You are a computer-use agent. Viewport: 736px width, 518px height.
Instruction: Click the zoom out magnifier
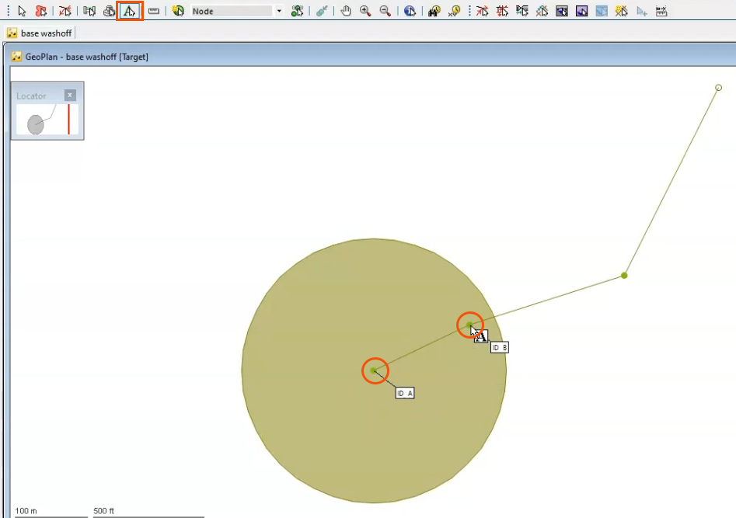coord(385,12)
